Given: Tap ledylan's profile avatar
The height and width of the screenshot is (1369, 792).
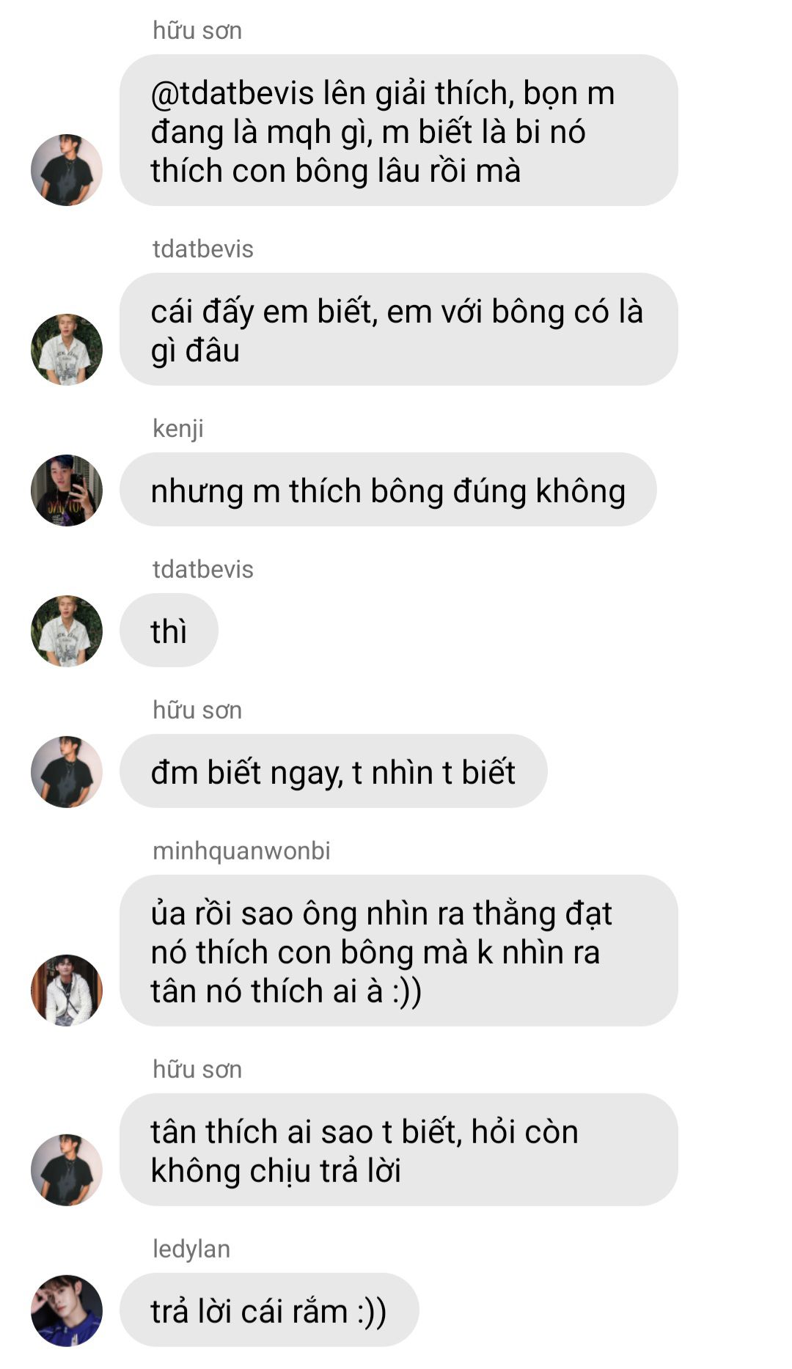Looking at the screenshot, I should click(x=67, y=1311).
